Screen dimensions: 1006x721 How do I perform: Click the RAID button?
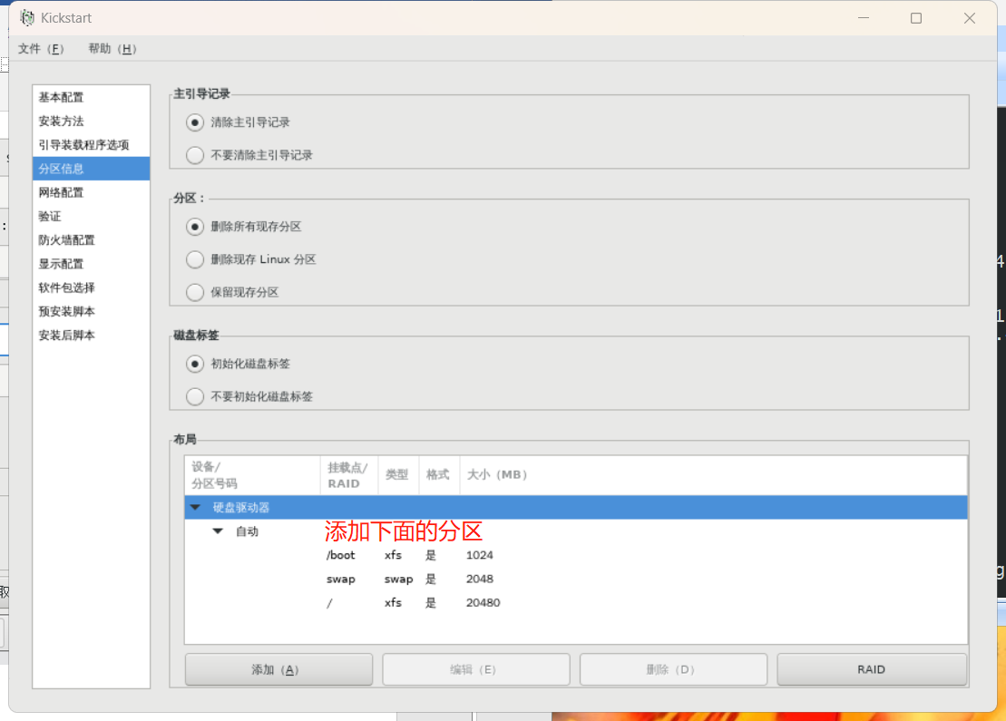point(871,669)
